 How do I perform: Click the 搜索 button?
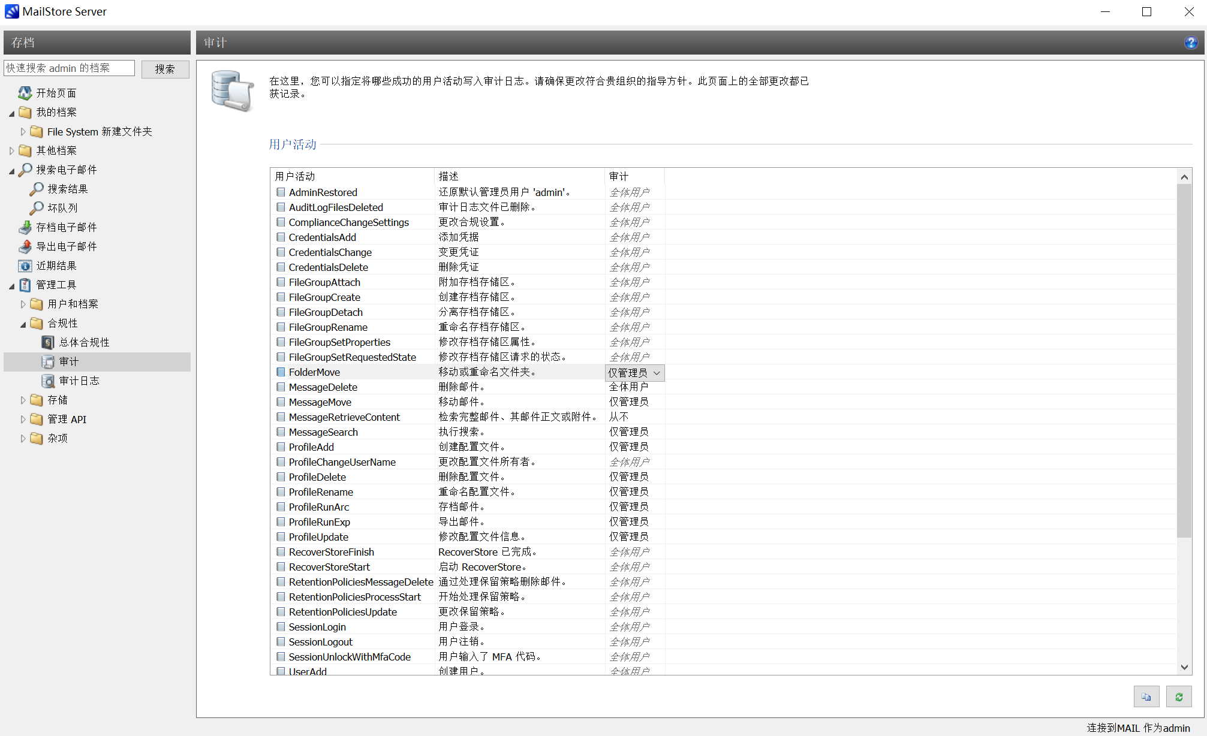coord(165,68)
